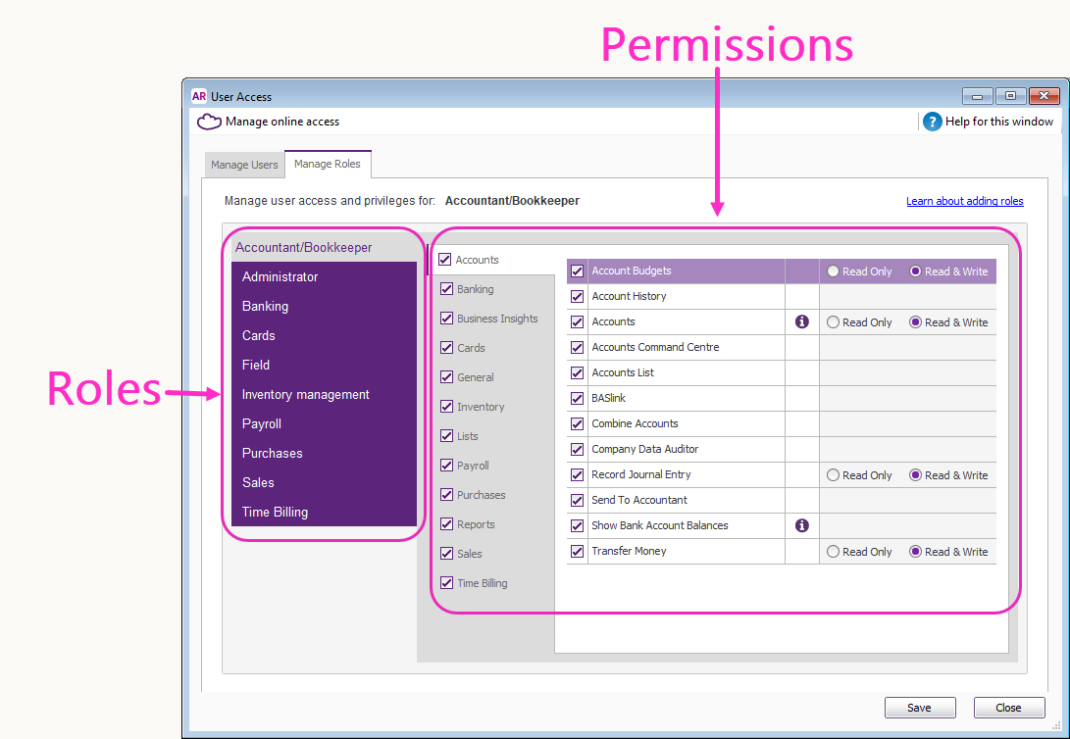Open the Business Insights permissions category
This screenshot has height=739, width=1070.
point(497,319)
